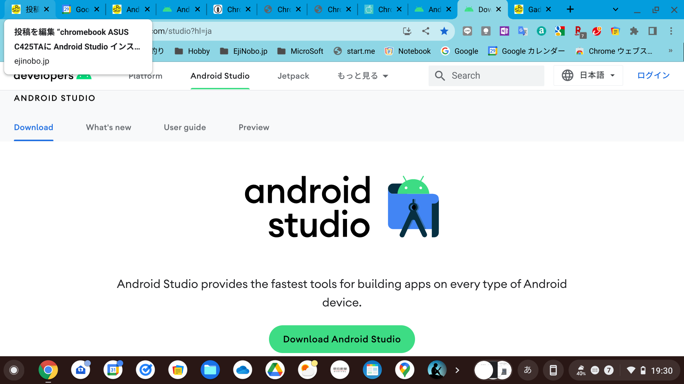Toggle the input method to Japanese

tap(528, 370)
